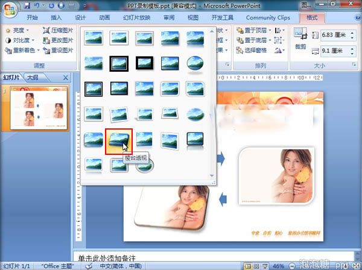362x270 pixels.
Task: Open the Community Clips tab
Action: coord(268,17)
